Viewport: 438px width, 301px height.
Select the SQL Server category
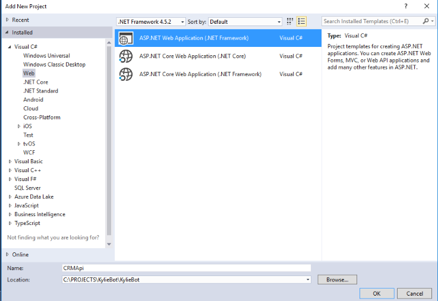tap(27, 188)
